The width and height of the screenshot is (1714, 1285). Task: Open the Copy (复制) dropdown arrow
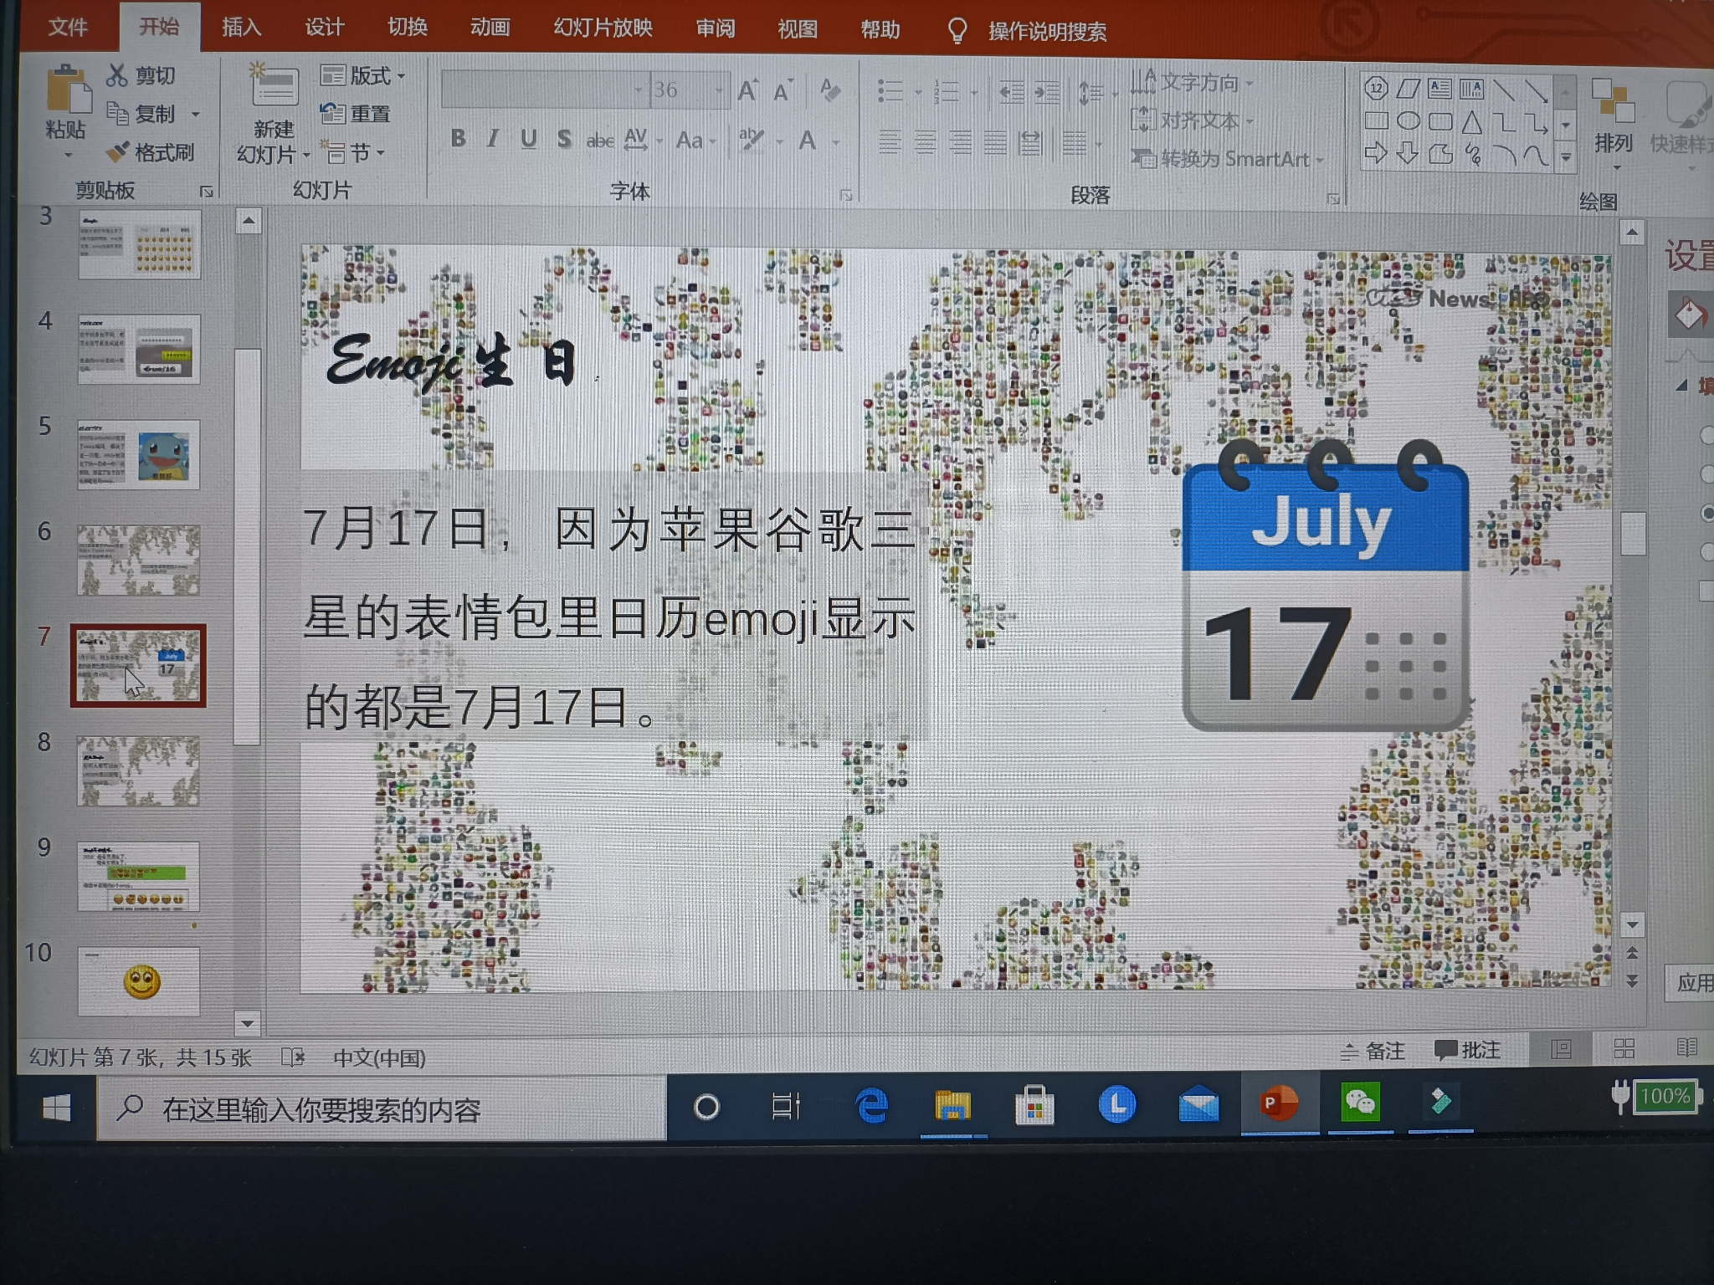point(195,114)
